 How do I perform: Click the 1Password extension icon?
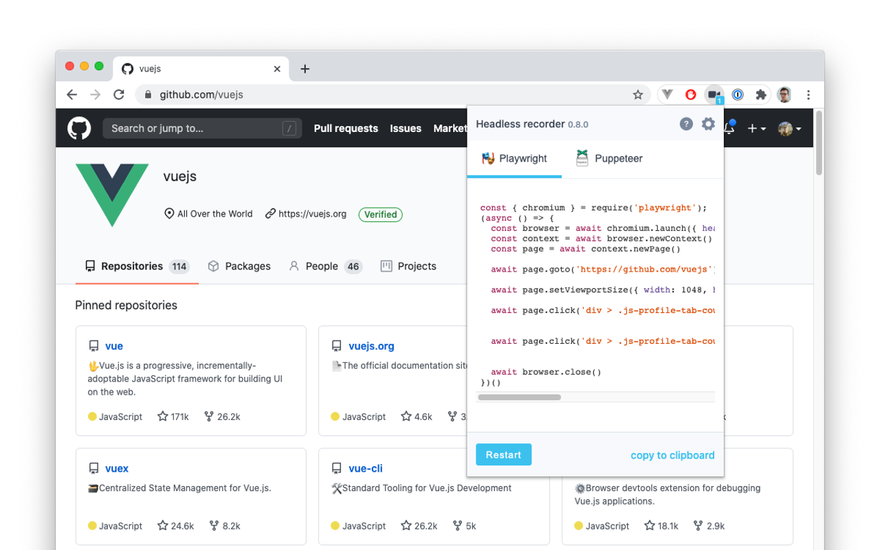(738, 95)
